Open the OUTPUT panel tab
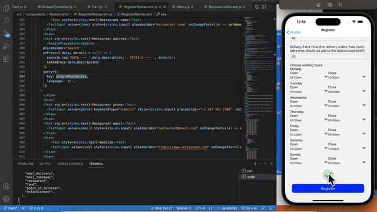Image resolution: width=377 pixels, height=212 pixels. [x=46, y=164]
